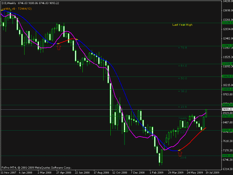Click the 12402.80 price axis label
233x175 pixels.
(228, 38)
